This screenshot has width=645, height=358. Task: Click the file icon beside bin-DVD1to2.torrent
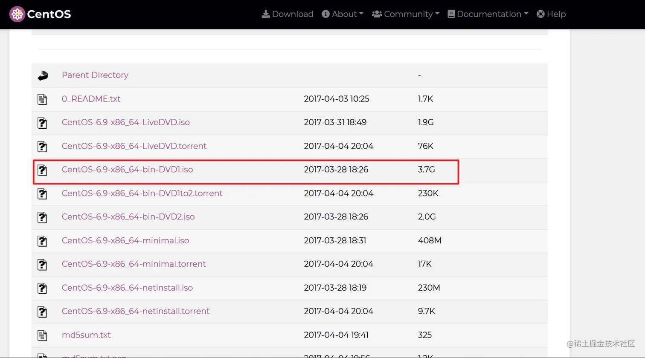click(42, 194)
